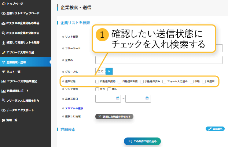Screen dimensions: 228x147
Task: Click この条件で絞り込み search button
Action: [x=142, y=142]
